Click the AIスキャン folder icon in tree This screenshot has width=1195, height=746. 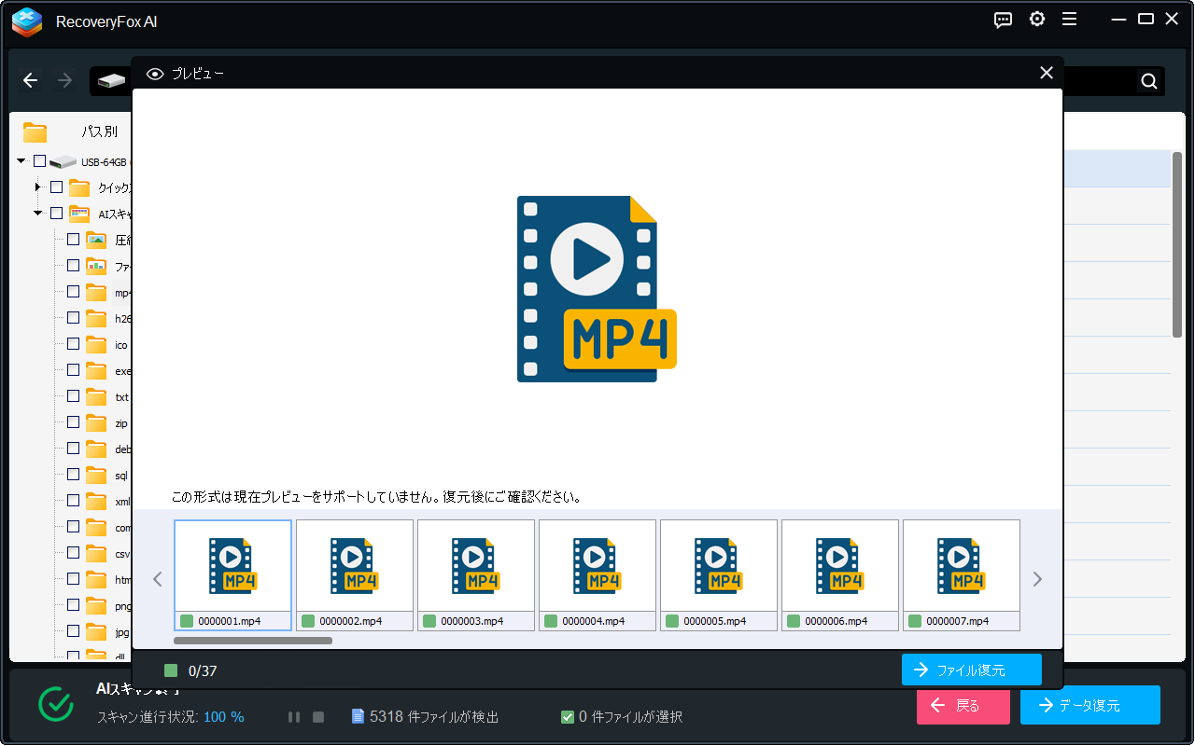coord(79,214)
